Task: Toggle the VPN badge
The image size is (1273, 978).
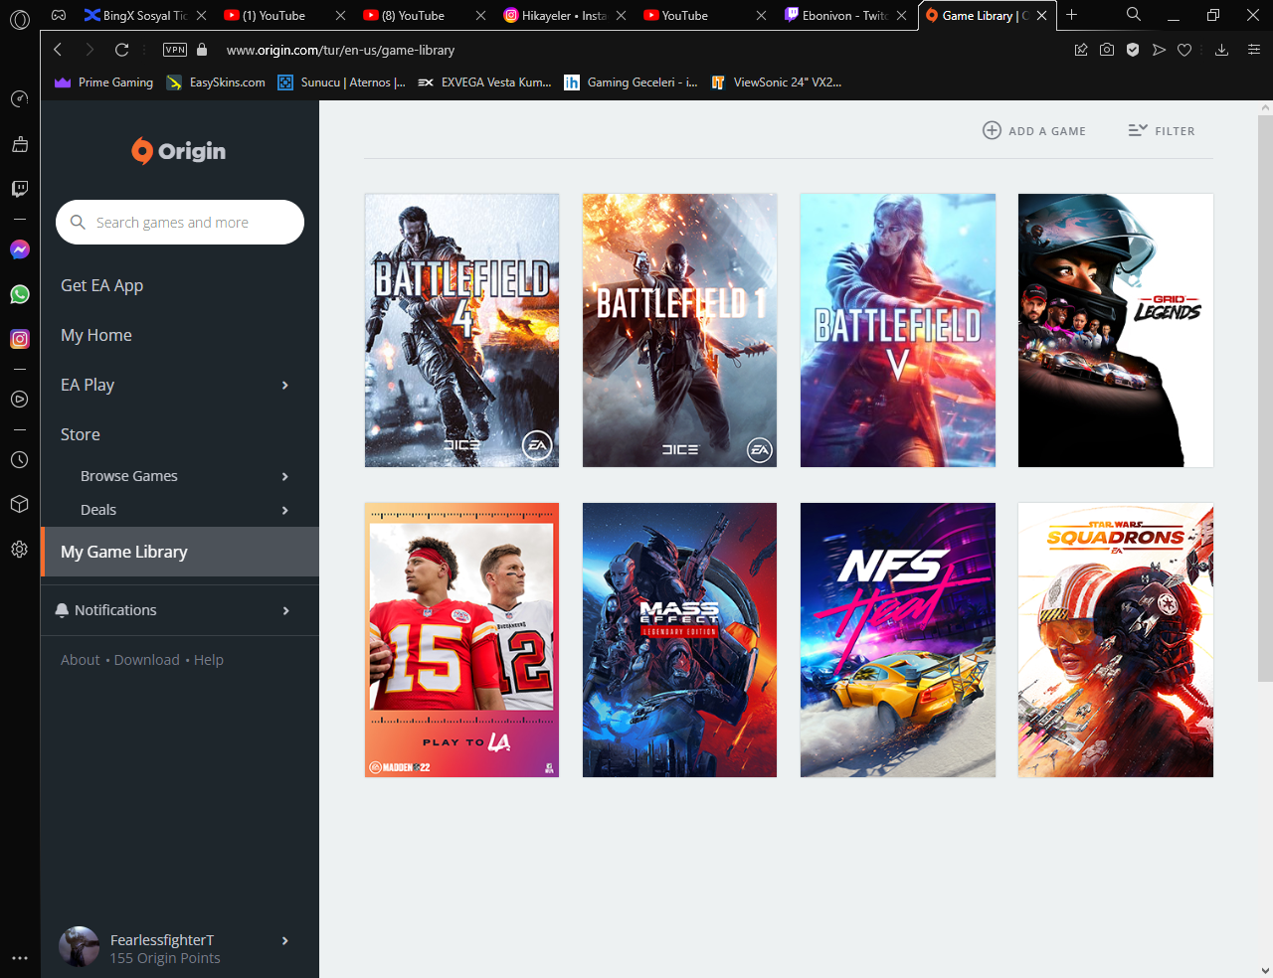Action: (x=175, y=50)
